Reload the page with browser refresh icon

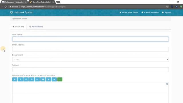(6, 7)
